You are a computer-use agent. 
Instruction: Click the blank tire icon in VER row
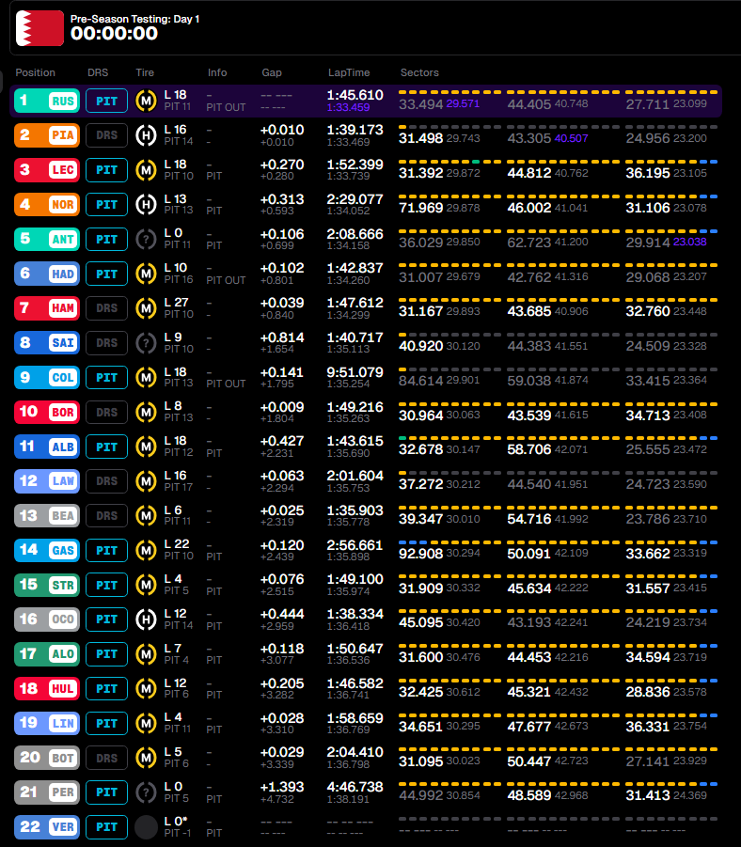pyautogui.click(x=146, y=826)
